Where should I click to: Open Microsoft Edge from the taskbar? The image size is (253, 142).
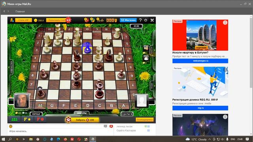pyautogui.click(x=59, y=139)
